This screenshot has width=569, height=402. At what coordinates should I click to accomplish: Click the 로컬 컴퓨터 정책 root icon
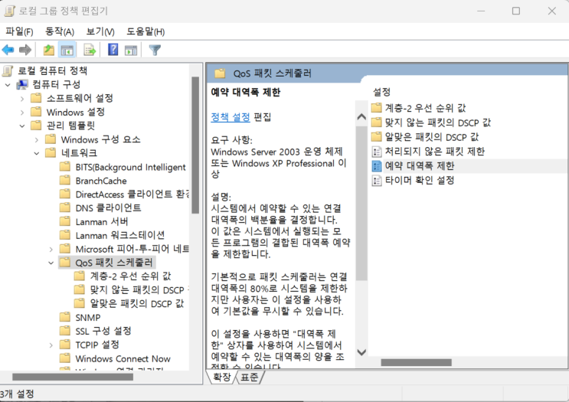(x=8, y=70)
